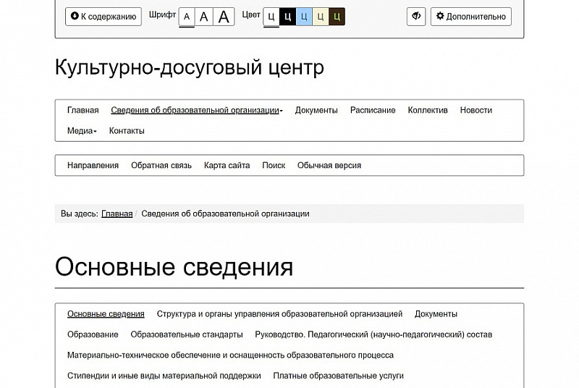579x388 pixels.
Task: Open 'Карта сайта' link
Action: tap(227, 165)
